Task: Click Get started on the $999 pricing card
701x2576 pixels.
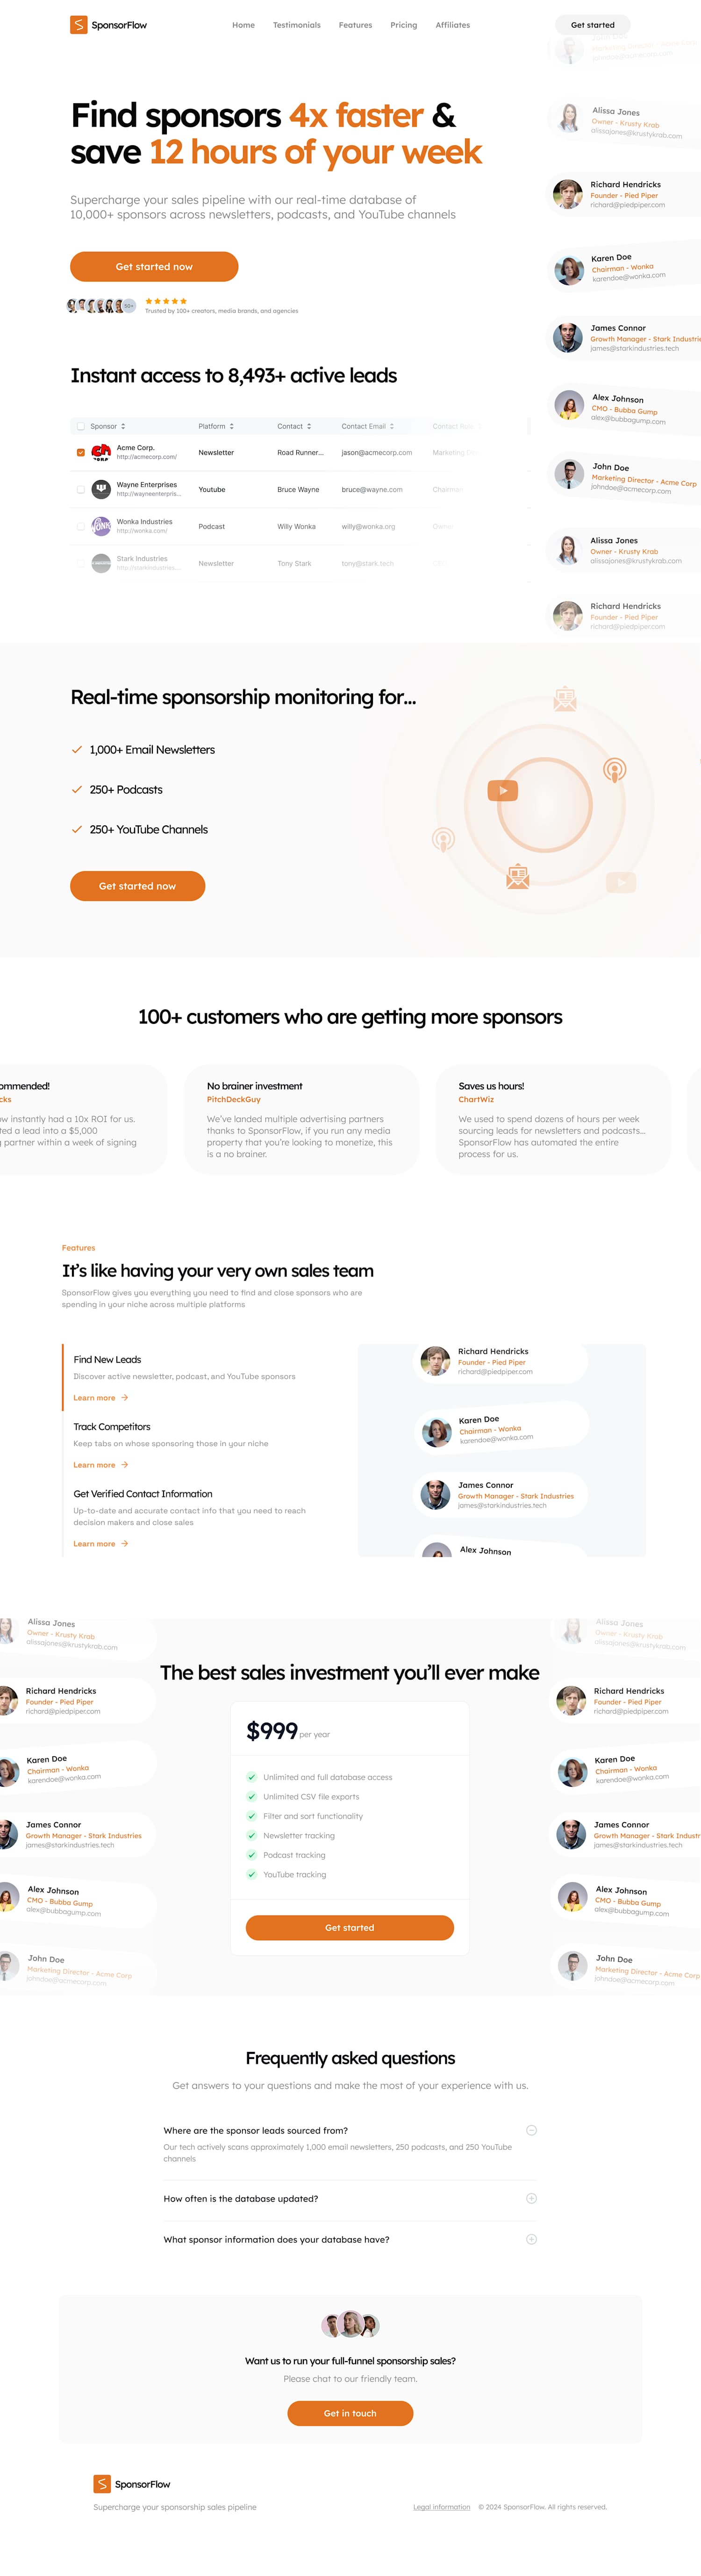Action: 350,1928
